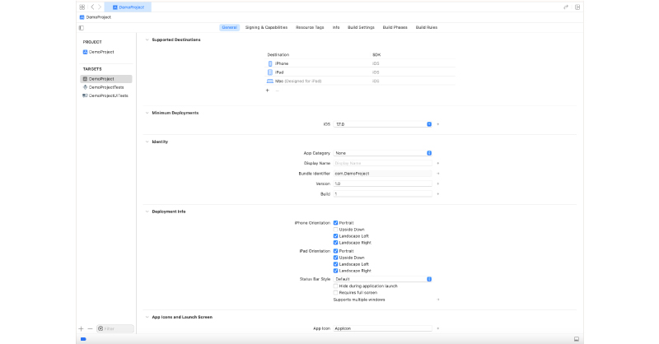Select the DemoProjectUITests target
This screenshot has width=659, height=344.
[106, 95]
